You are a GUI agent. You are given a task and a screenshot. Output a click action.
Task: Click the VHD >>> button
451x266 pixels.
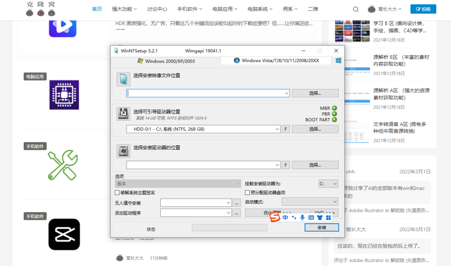[x=325, y=212]
